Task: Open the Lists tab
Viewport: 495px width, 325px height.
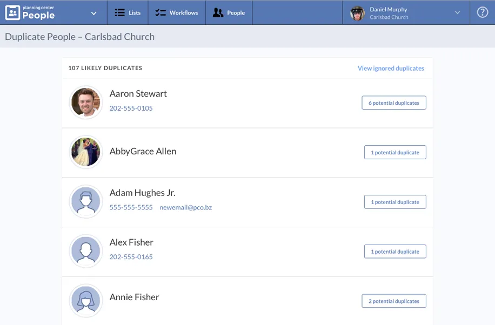Action: pyautogui.click(x=128, y=12)
